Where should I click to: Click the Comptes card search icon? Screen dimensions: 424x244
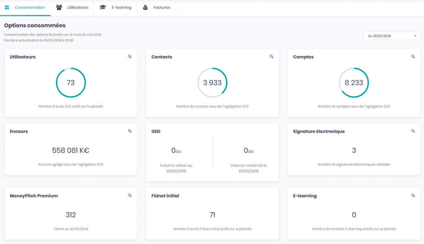click(413, 56)
